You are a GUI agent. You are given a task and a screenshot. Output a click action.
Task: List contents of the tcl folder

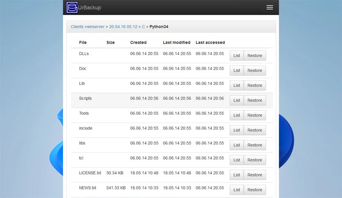tap(236, 160)
